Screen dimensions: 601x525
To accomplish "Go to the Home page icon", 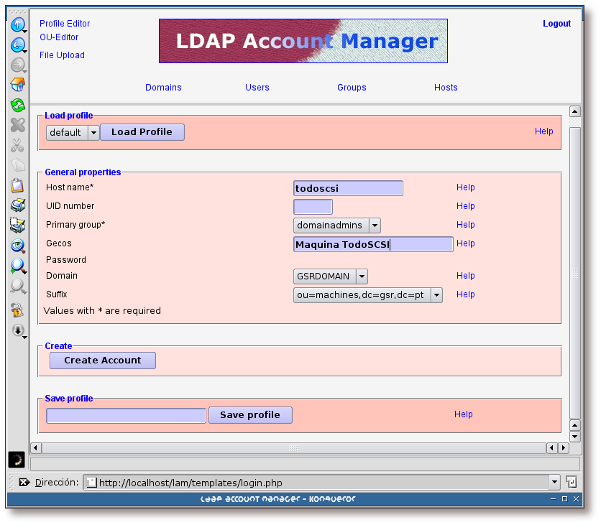I will click(x=17, y=85).
